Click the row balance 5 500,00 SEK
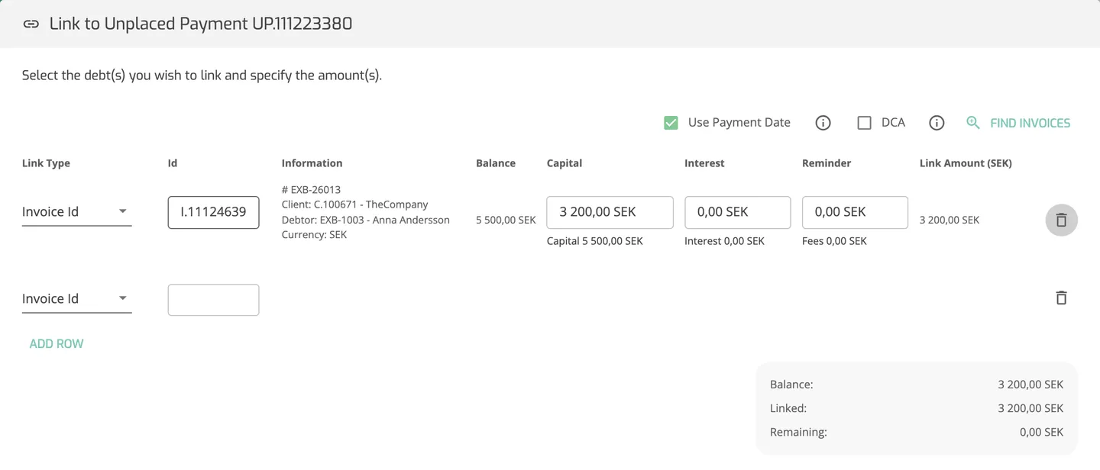Viewport: 1100px width, 470px height. pos(506,220)
